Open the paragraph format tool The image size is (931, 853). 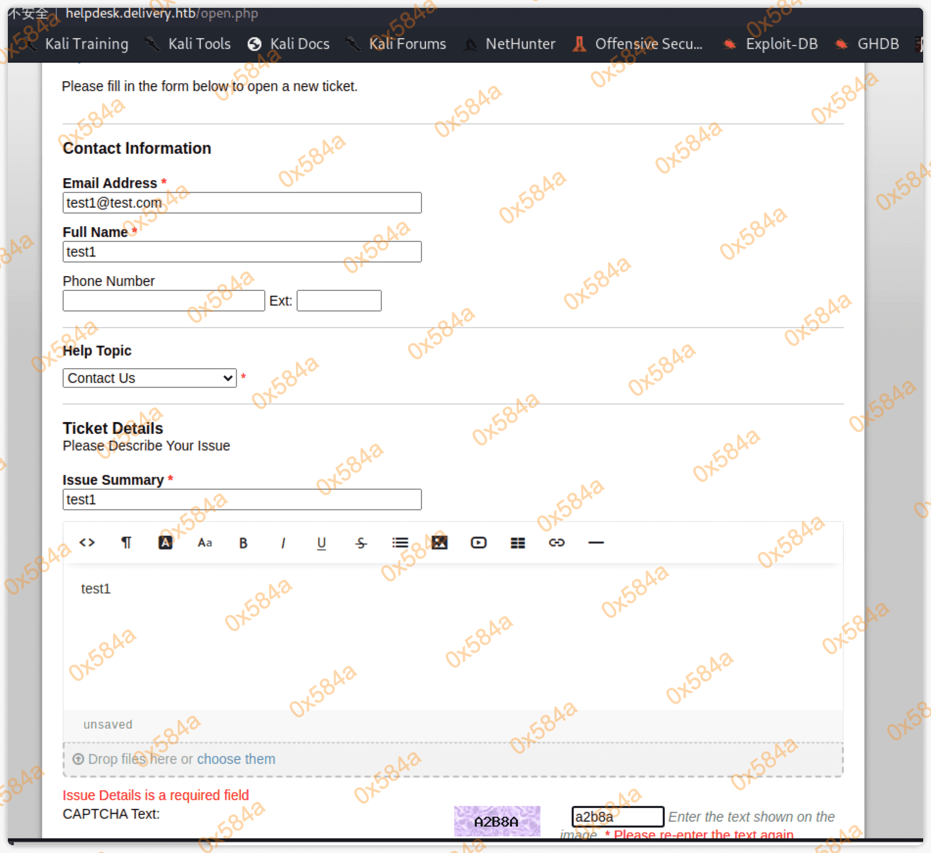126,543
